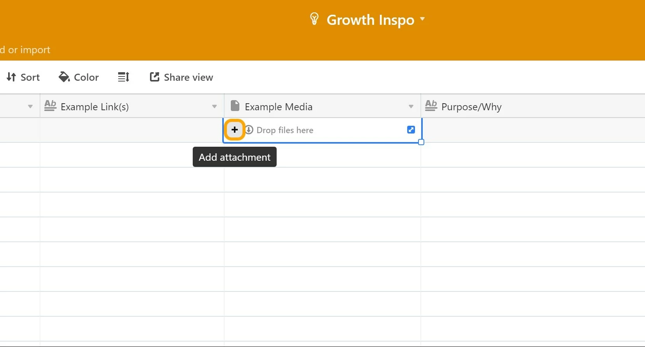Click the plus Add attachment button
Image resolution: width=645 pixels, height=347 pixels.
click(235, 130)
